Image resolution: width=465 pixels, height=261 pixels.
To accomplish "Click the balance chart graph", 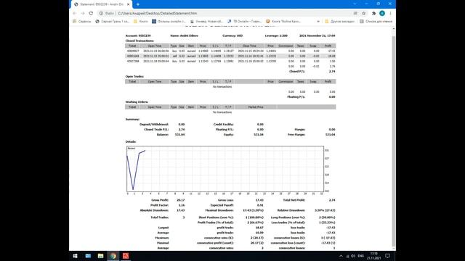I will click(225, 169).
